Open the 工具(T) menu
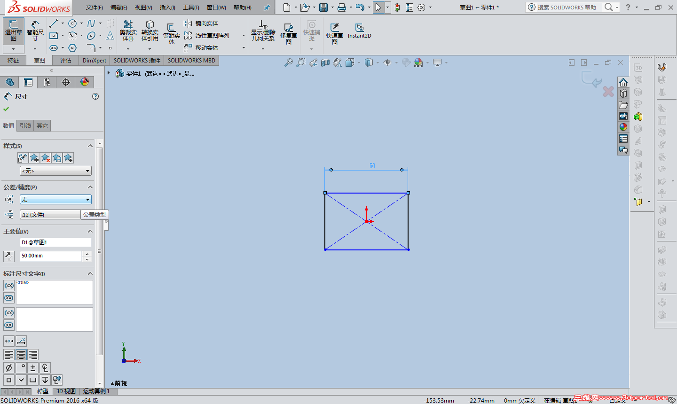This screenshot has width=677, height=404. pos(191,8)
